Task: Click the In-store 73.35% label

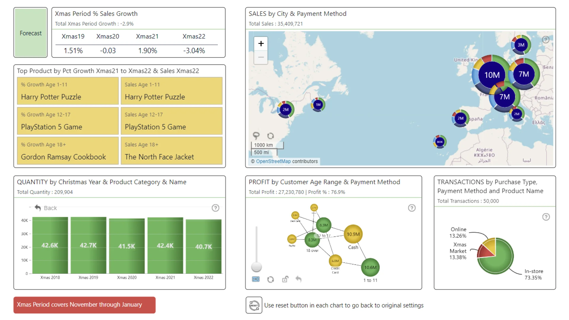Action: point(533,274)
